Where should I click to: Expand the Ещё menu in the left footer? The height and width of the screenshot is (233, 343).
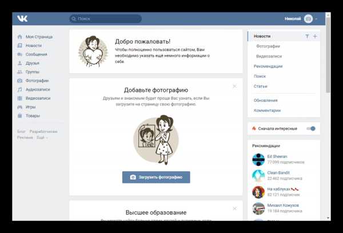(42, 137)
